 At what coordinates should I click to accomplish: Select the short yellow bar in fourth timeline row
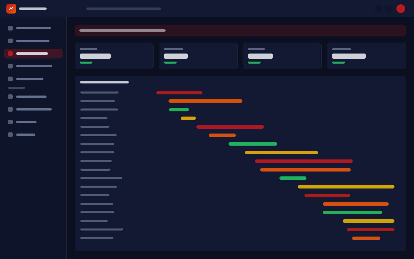pos(188,118)
